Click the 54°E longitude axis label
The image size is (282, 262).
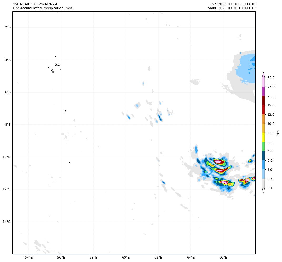pyautogui.click(x=29, y=257)
